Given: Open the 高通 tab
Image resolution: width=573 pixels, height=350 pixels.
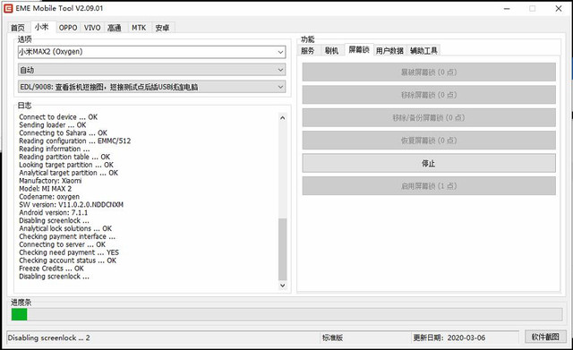Looking at the screenshot, I should tap(114, 28).
